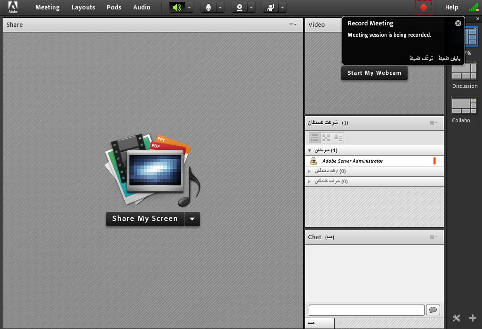
Task: Mute the green speaker button
Action: pyautogui.click(x=177, y=8)
